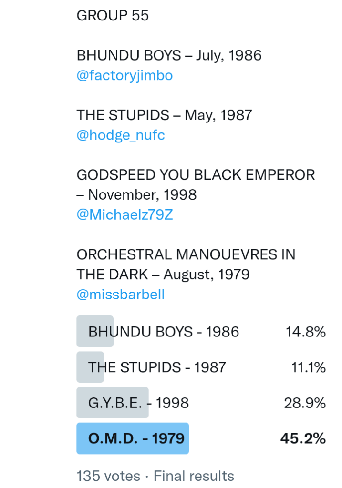The image size is (342, 488).
Task: Click the 135 votes count
Action: [108, 476]
